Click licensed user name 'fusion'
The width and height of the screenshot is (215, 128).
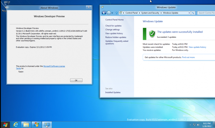click(x=21, y=71)
